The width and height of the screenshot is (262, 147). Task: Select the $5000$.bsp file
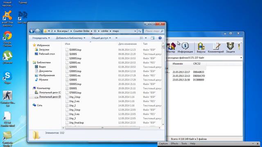(x=75, y=84)
